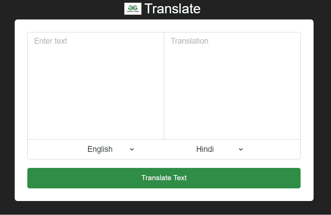Click the "Translation" placeholder label
This screenshot has height=215, width=331.
[189, 41]
